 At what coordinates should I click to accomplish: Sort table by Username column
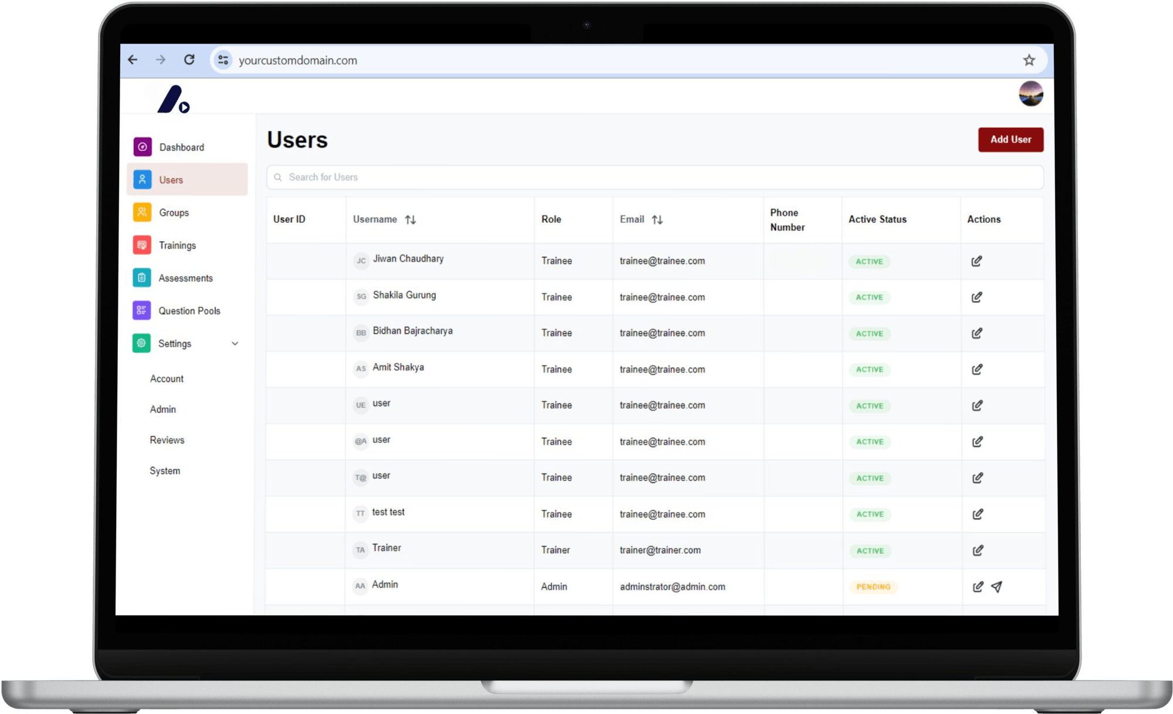tap(411, 219)
